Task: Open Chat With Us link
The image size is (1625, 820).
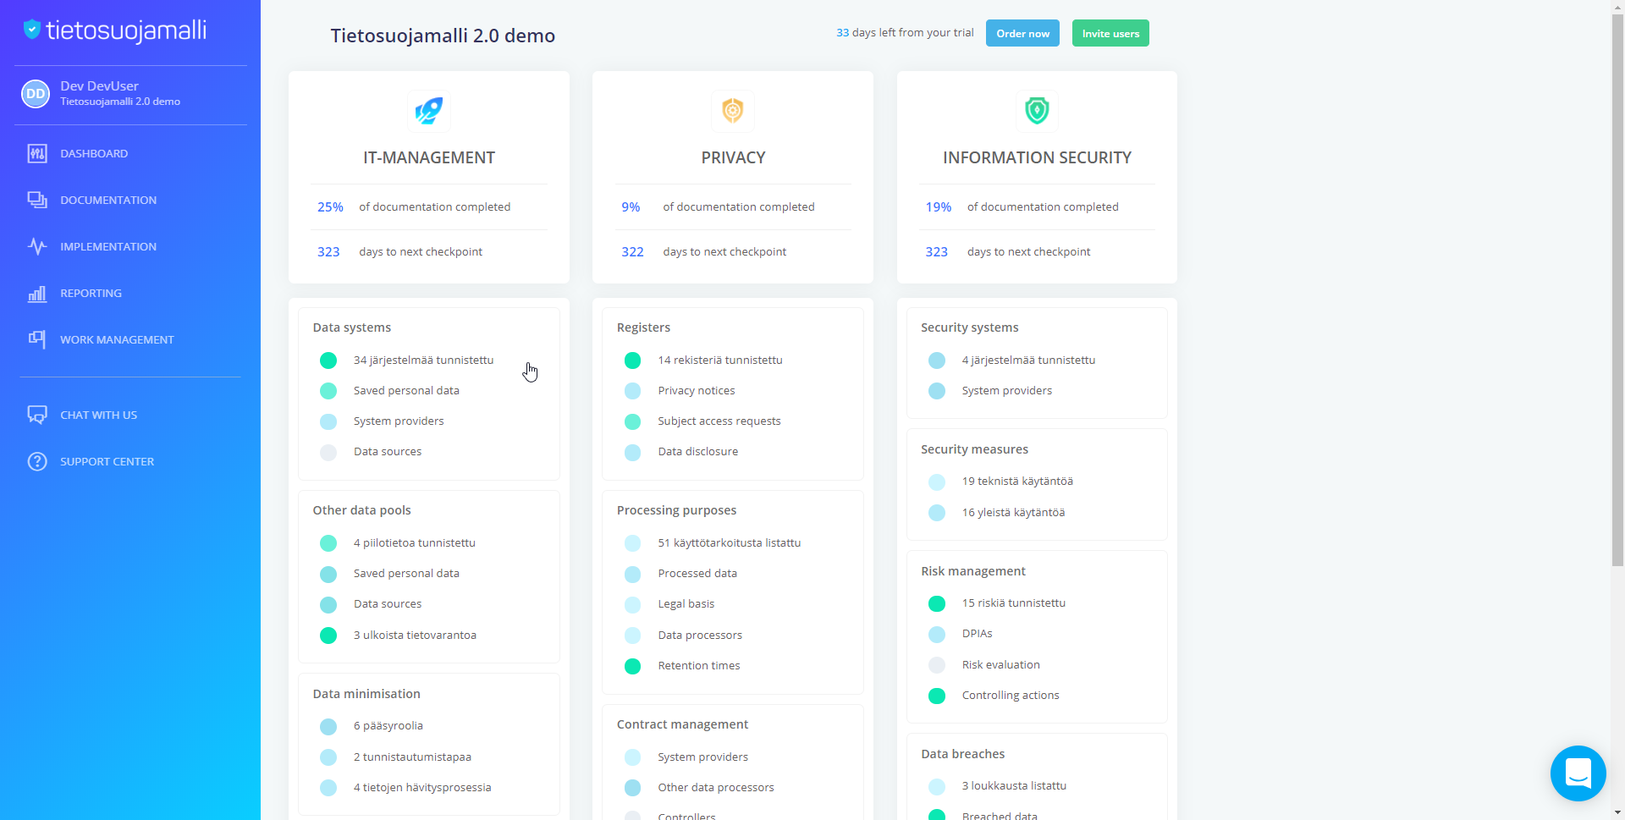Action: click(x=98, y=415)
